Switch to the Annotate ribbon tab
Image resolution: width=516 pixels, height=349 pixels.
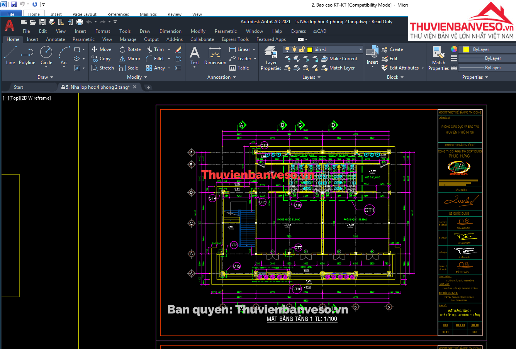coord(55,39)
